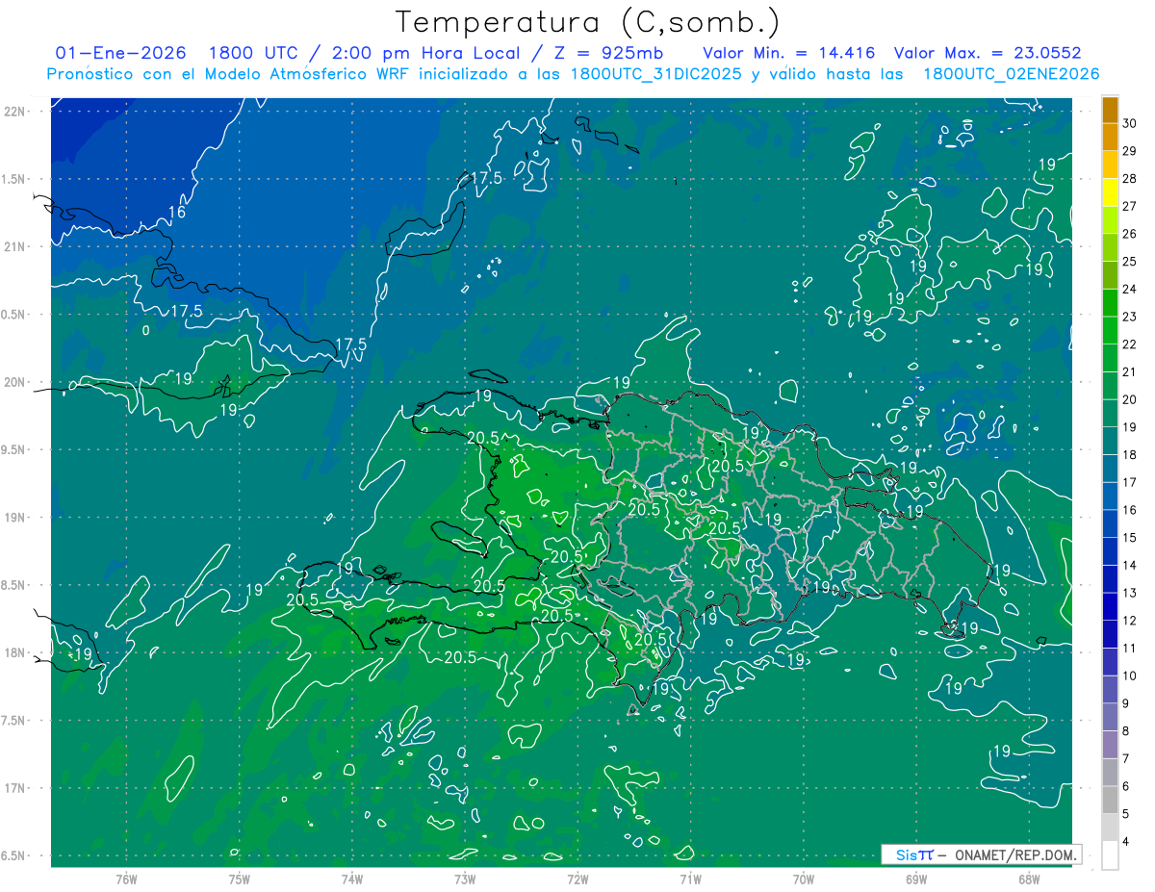Click the '71W' longitude axis label
Image resolution: width=1155 pixels, height=892 pixels.
click(690, 879)
